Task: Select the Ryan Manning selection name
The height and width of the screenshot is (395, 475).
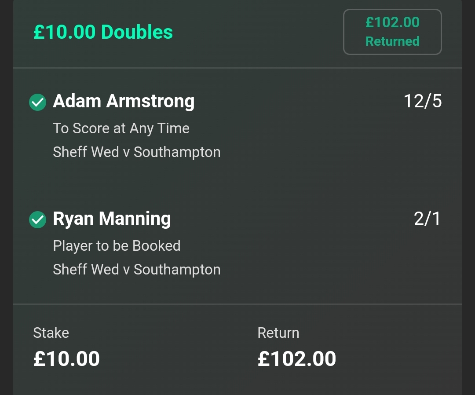Action: click(112, 219)
